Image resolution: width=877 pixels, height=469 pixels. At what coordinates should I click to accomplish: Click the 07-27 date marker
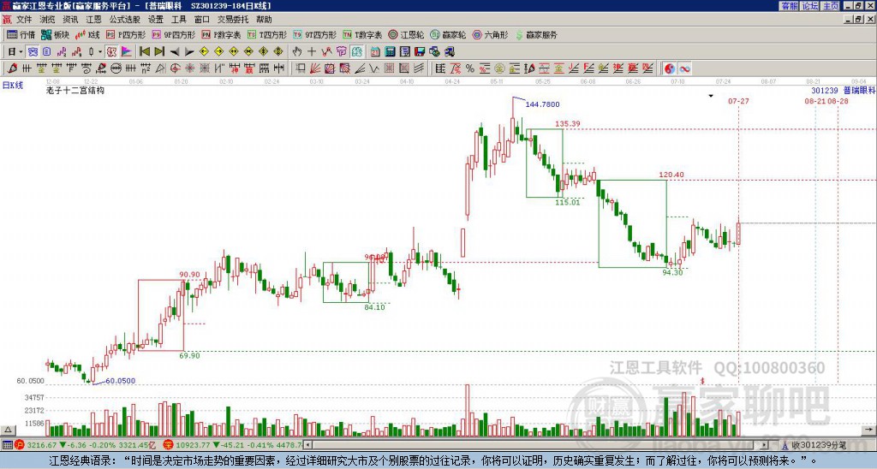point(738,101)
